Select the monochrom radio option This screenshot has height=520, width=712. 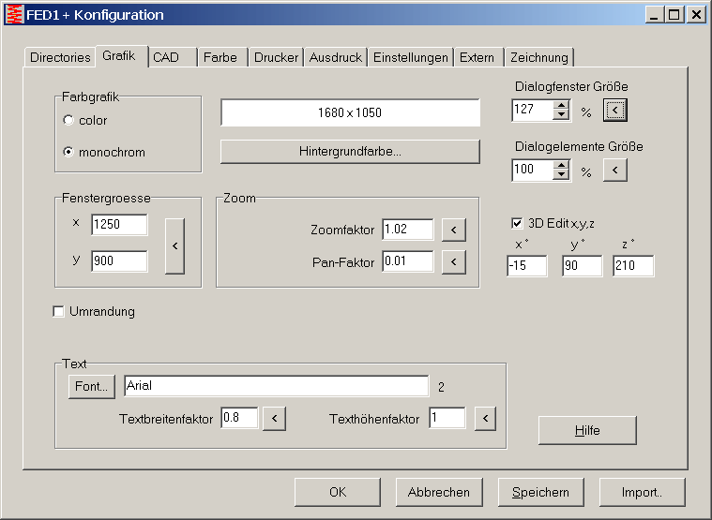pyautogui.click(x=68, y=152)
